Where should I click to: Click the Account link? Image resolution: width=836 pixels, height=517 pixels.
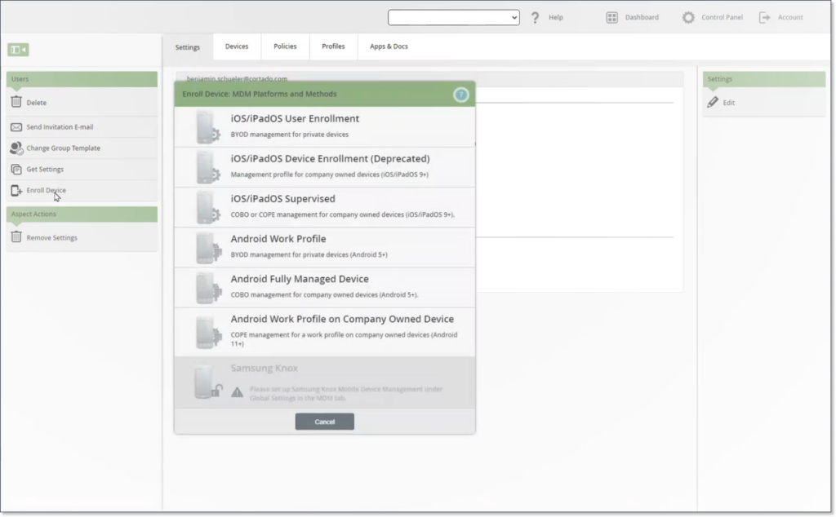(790, 18)
